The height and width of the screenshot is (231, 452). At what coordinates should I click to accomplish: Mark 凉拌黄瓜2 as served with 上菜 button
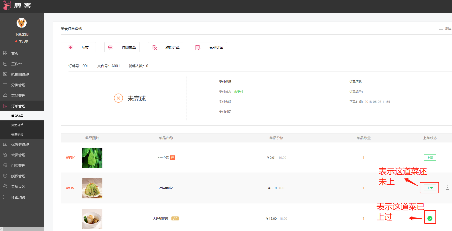click(430, 188)
